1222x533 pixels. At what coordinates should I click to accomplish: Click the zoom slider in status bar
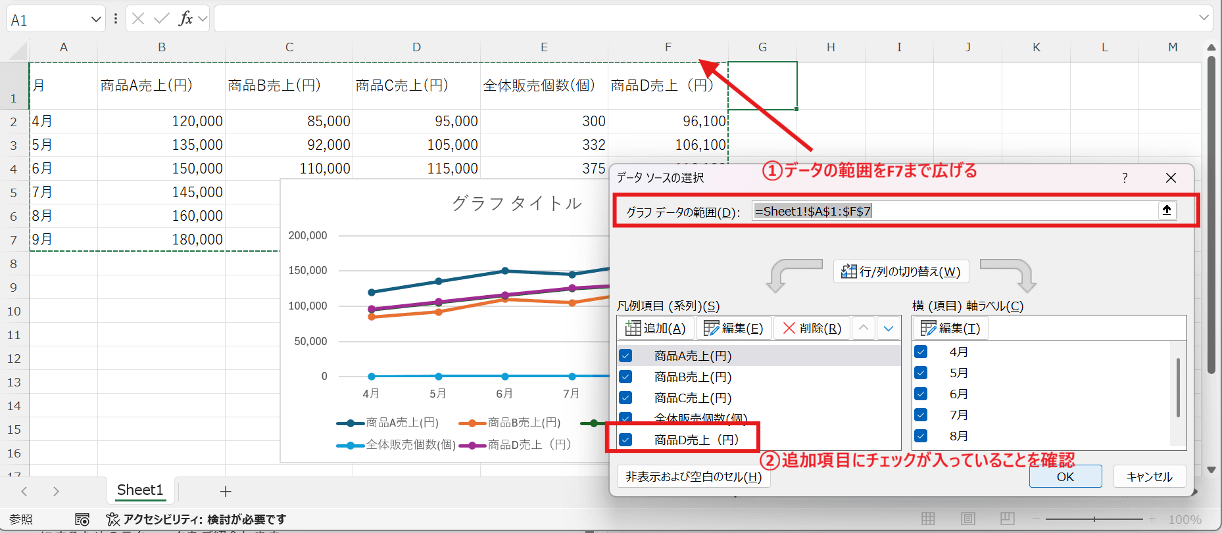(x=1094, y=519)
